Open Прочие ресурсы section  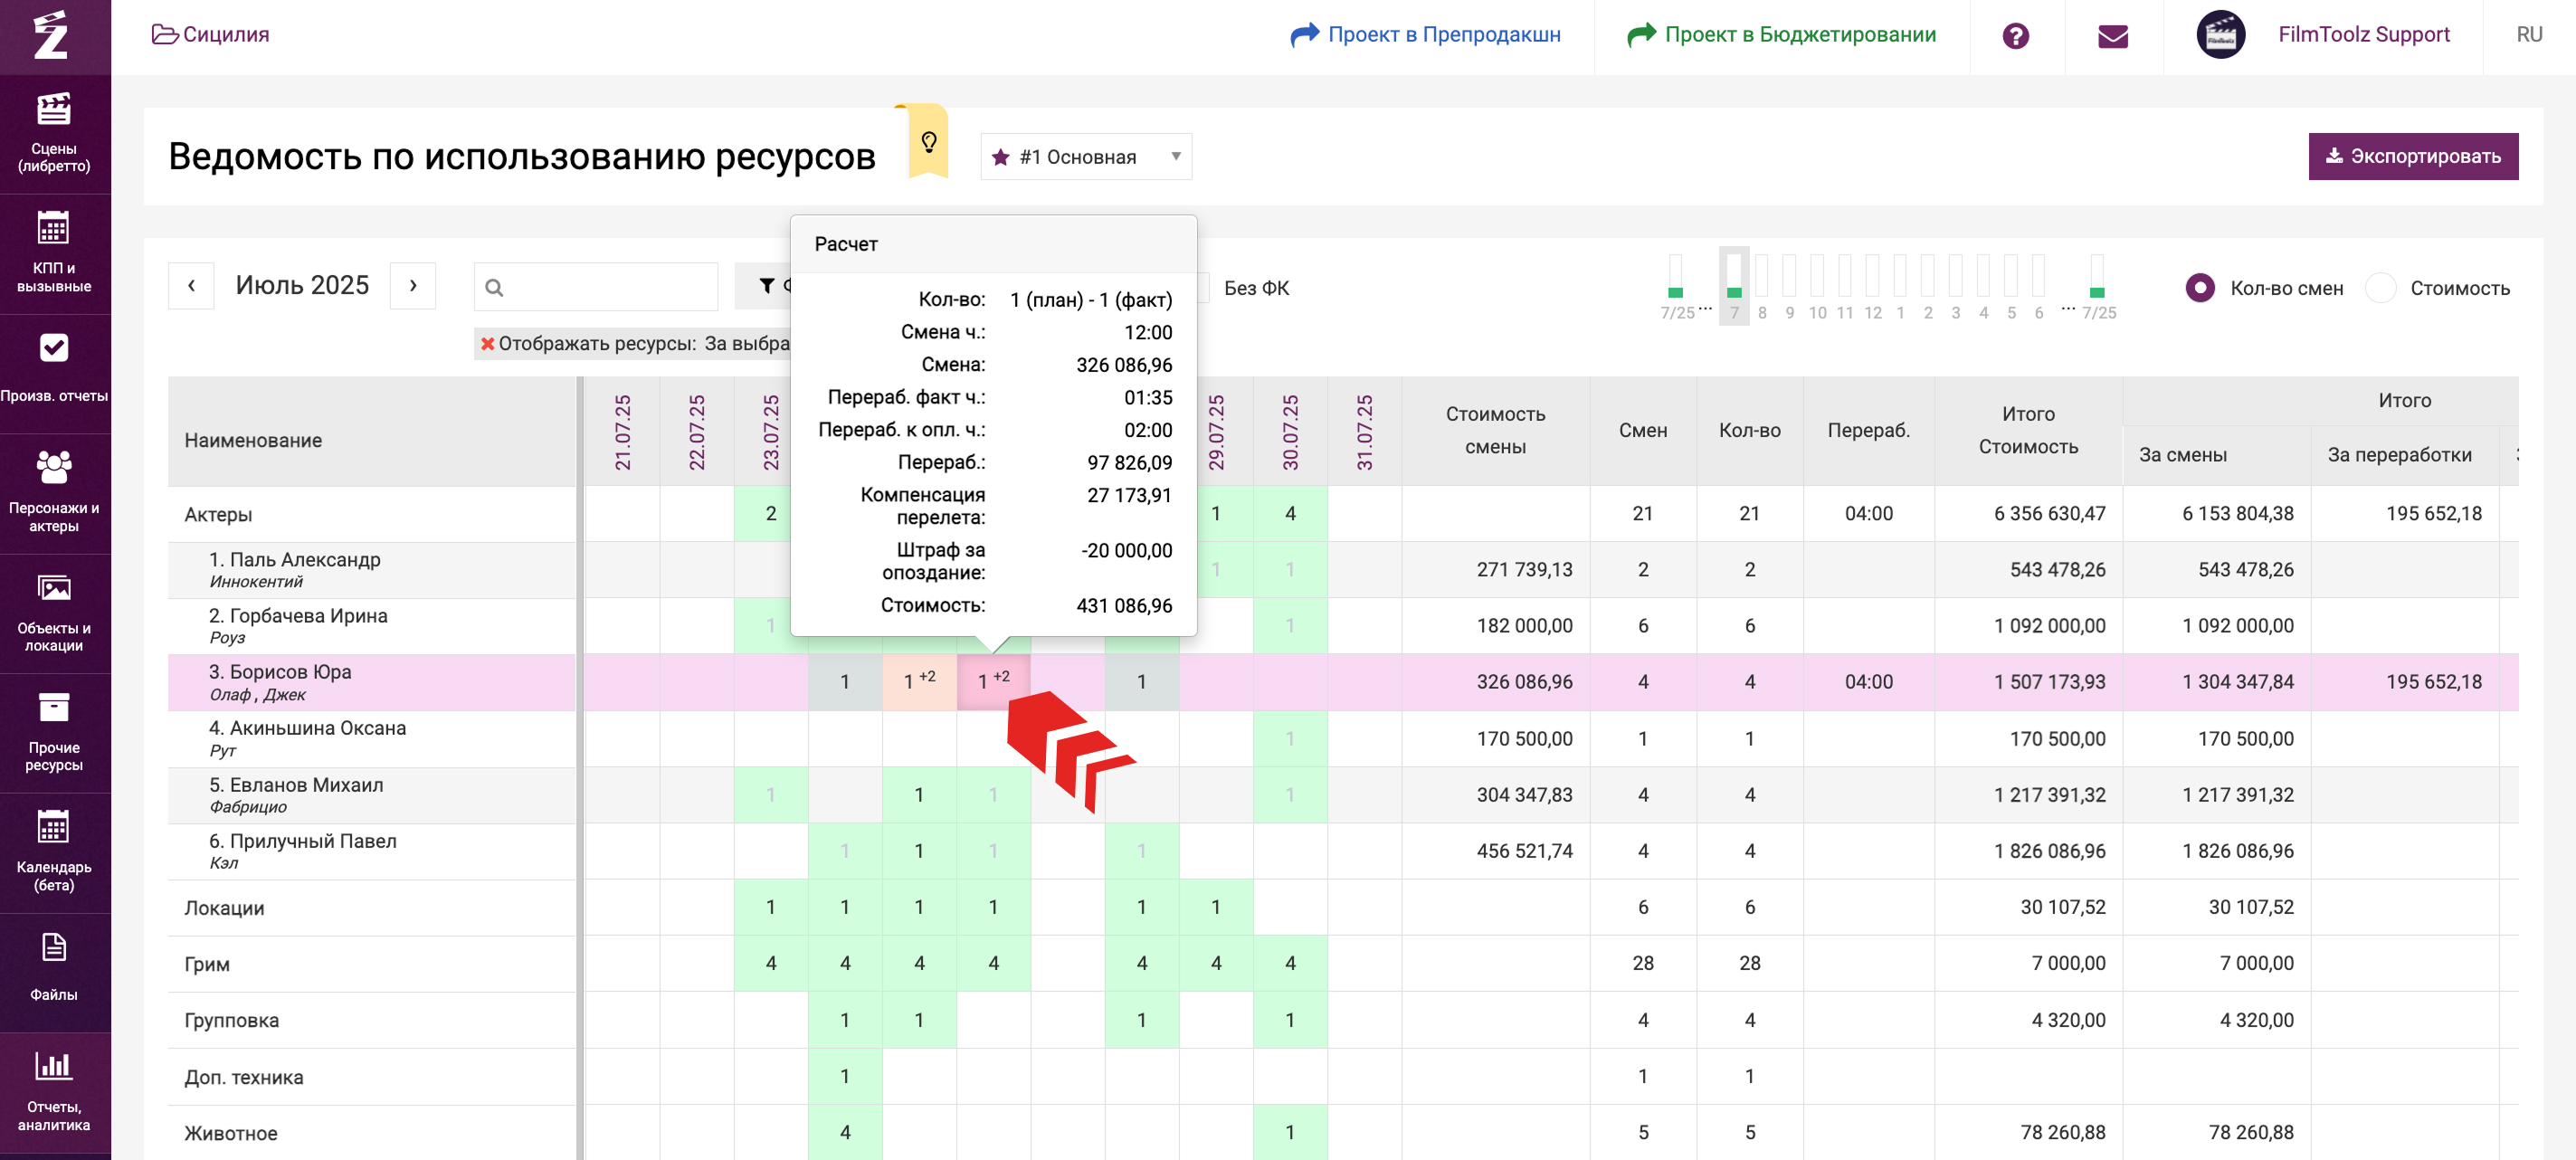[x=54, y=732]
